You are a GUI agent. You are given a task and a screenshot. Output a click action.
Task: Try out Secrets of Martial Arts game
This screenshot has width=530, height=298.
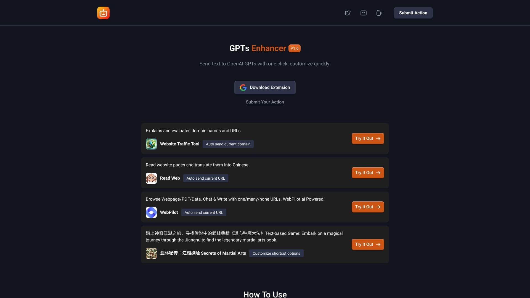pyautogui.click(x=368, y=244)
